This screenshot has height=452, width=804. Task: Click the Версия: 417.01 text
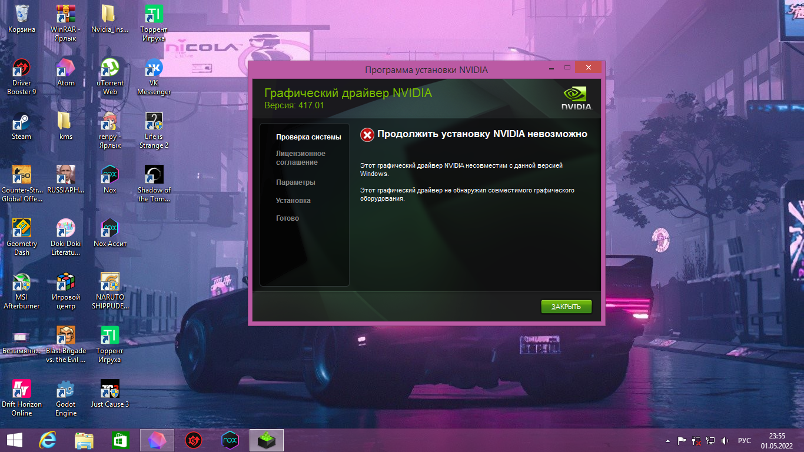point(294,105)
